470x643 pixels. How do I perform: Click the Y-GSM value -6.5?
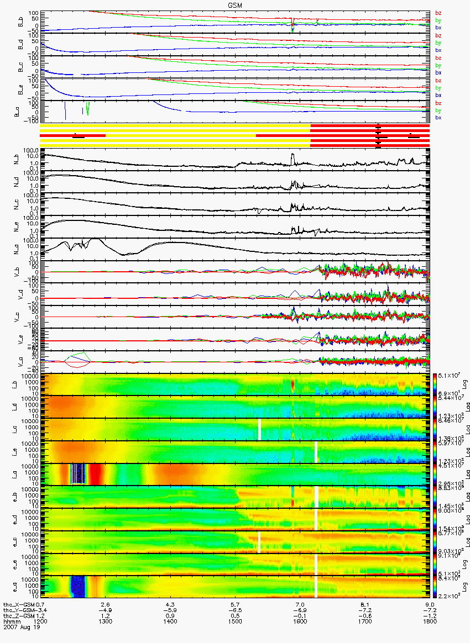click(235, 610)
